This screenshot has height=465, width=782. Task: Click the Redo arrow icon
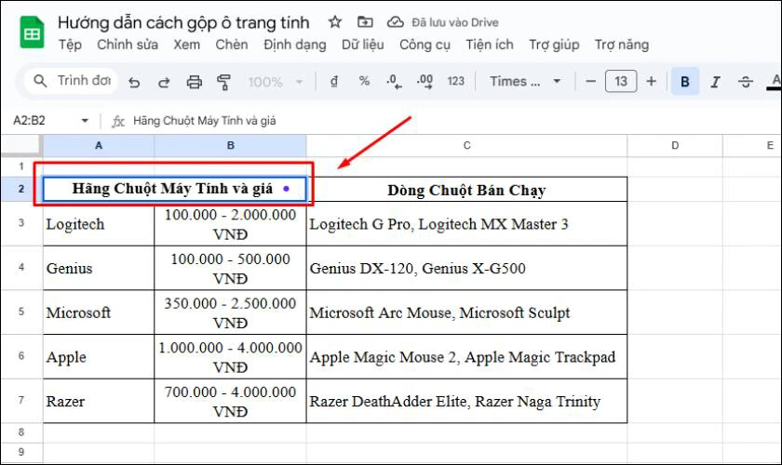click(x=164, y=82)
